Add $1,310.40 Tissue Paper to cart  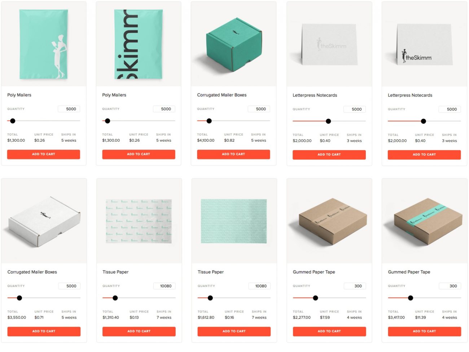point(139,331)
